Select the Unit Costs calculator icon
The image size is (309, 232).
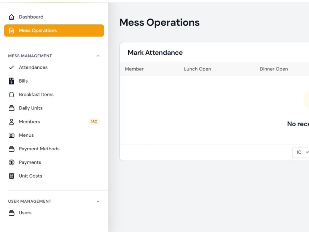11,176
